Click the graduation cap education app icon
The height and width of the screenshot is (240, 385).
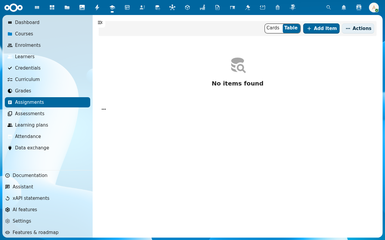click(x=112, y=7)
